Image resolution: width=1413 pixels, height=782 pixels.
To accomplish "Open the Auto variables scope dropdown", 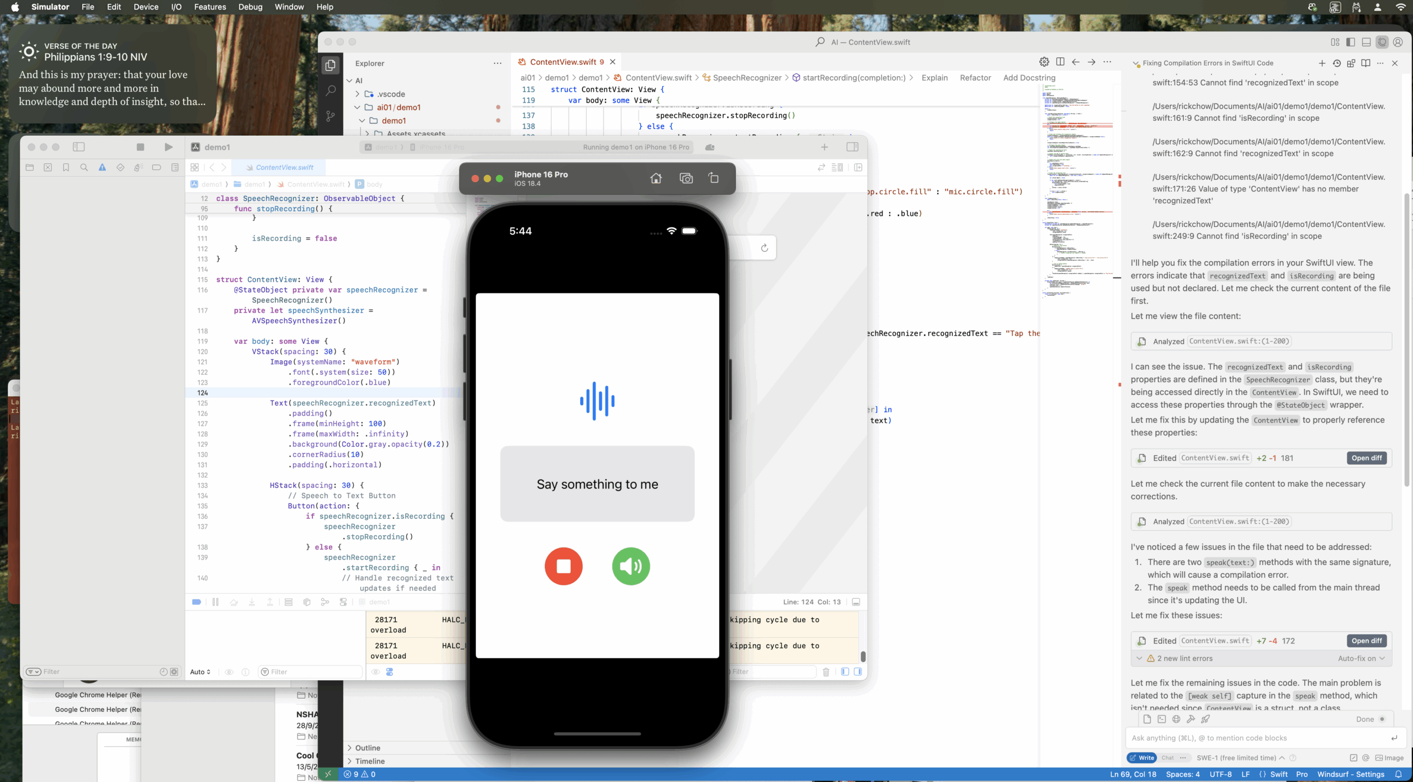I will (200, 672).
